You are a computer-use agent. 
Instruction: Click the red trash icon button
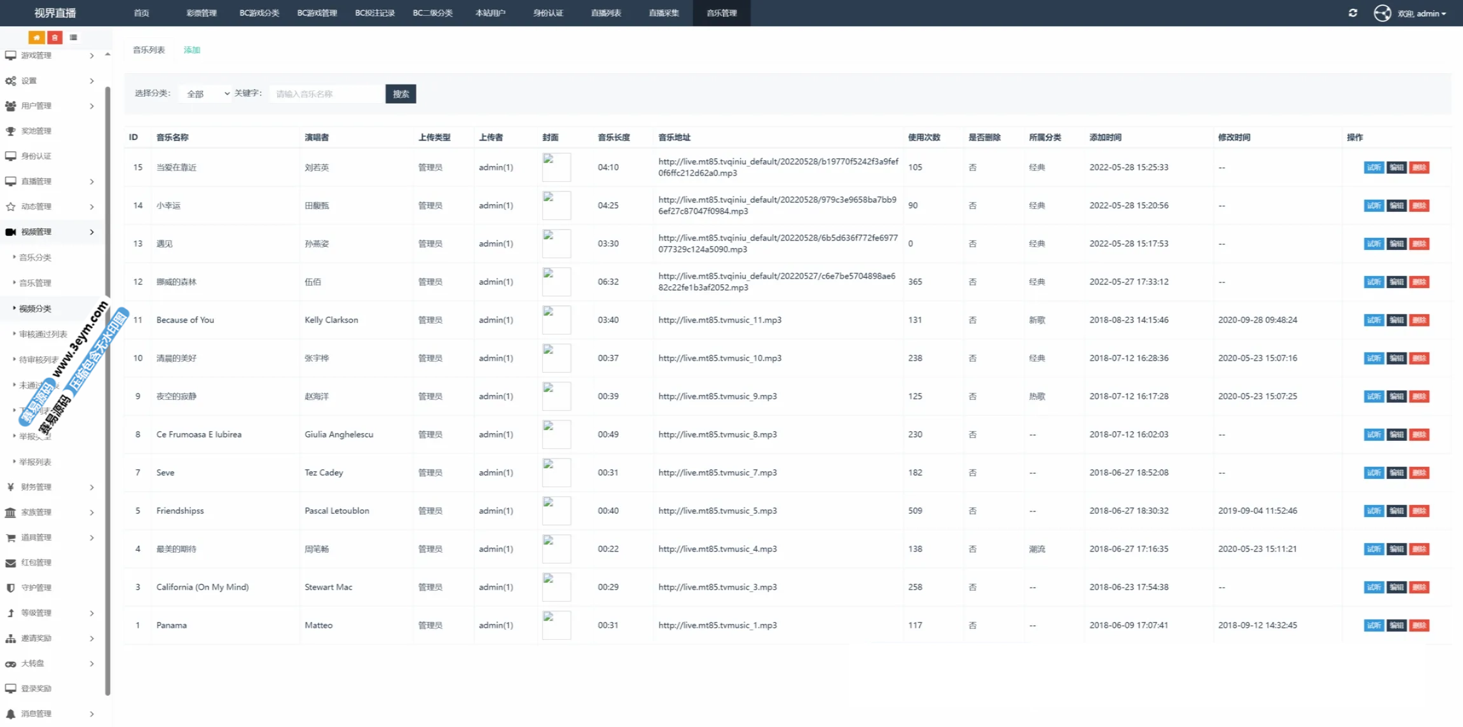tap(55, 38)
